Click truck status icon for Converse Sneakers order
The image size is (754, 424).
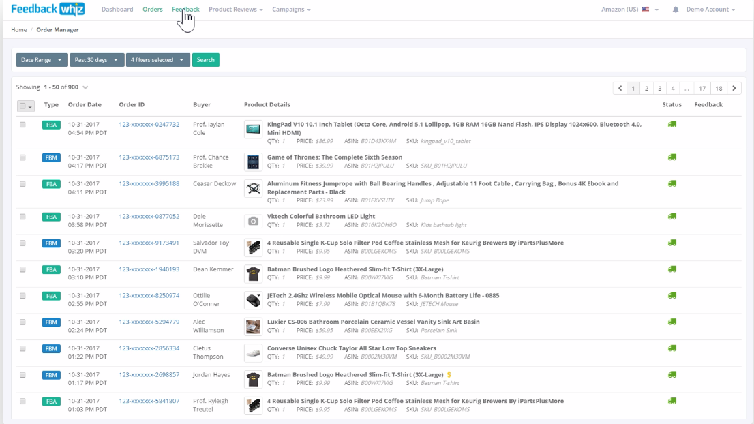coord(672,348)
